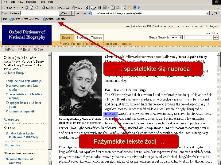Open the History pane icon

(86, 8)
